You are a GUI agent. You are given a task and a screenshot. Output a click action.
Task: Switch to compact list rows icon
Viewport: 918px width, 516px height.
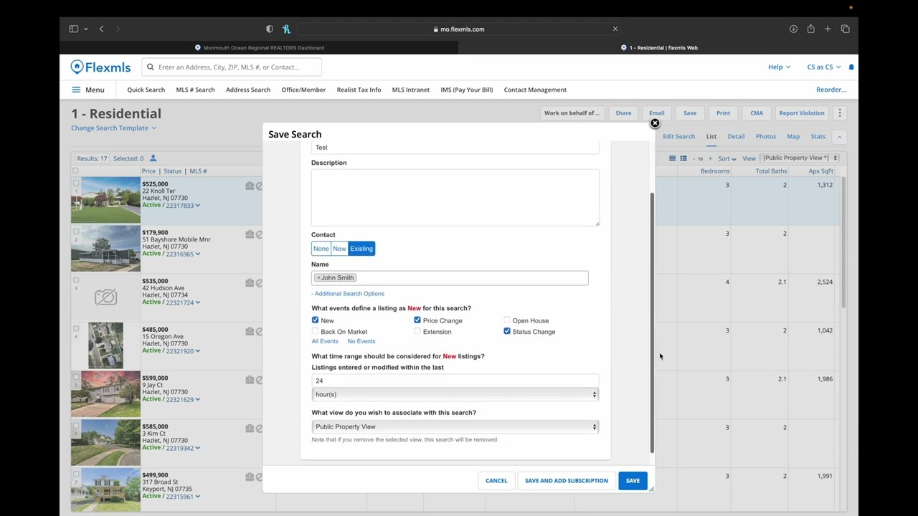point(673,158)
